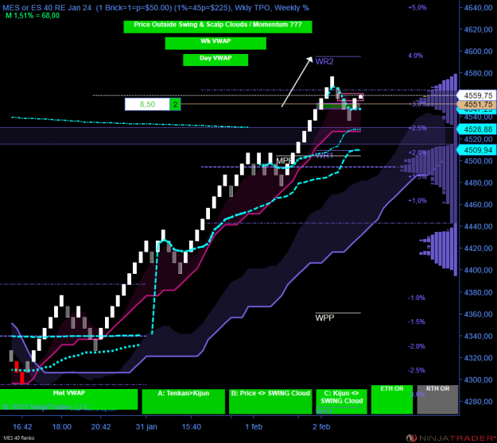The width and height of the screenshot is (497, 443).
Task: Click the -1.5% weekly percent label
Action: click(417, 322)
